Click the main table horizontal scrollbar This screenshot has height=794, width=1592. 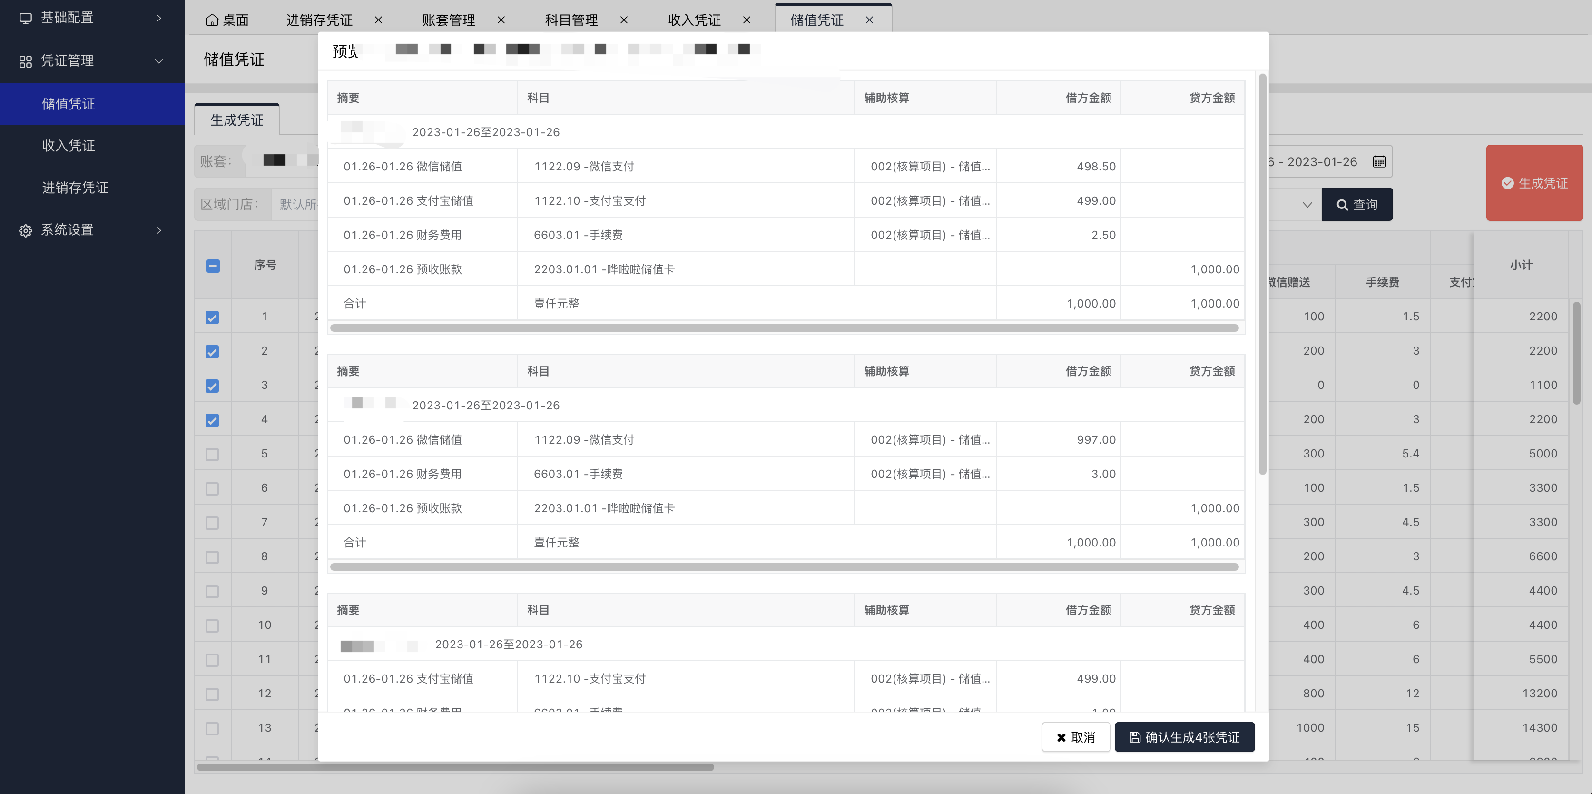[455, 767]
